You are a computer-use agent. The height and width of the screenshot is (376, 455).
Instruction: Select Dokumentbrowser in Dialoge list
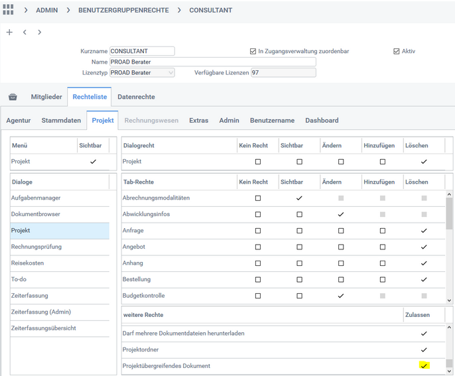35,214
